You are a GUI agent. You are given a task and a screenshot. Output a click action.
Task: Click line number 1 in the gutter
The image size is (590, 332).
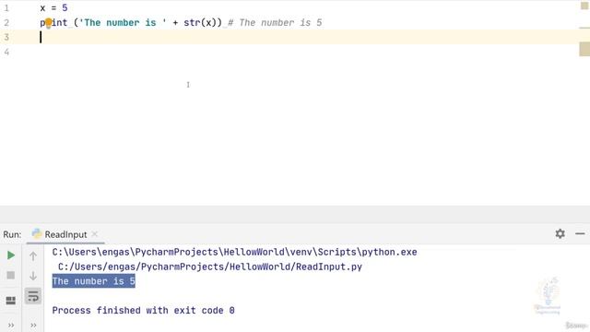6,8
